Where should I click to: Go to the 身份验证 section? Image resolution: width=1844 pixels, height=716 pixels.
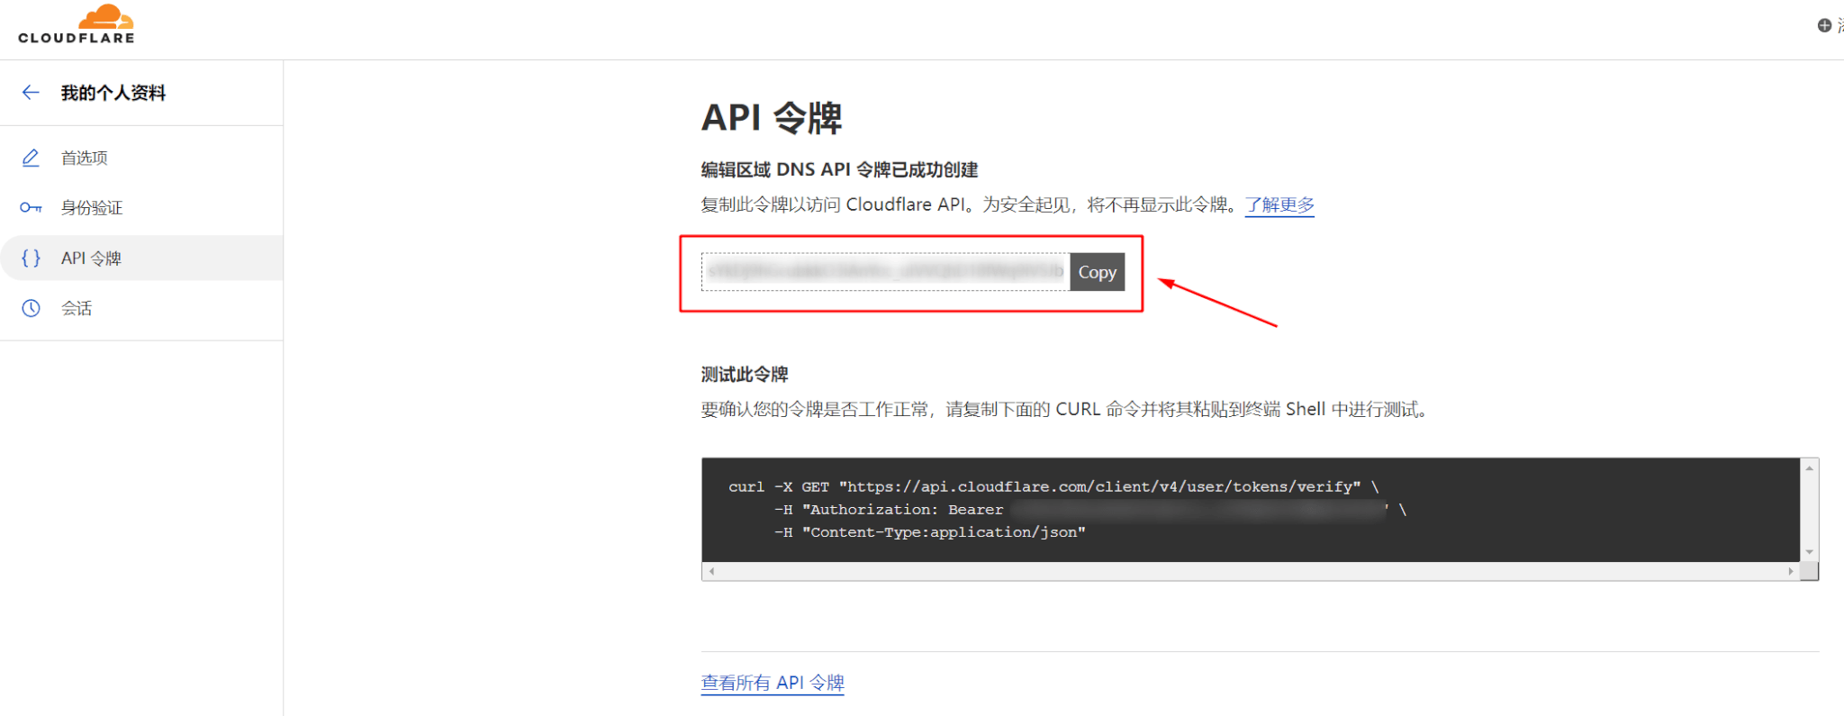coord(92,208)
